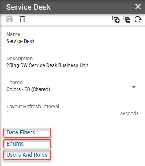Click the Description text field
The image size is (145, 166).
point(72,65)
